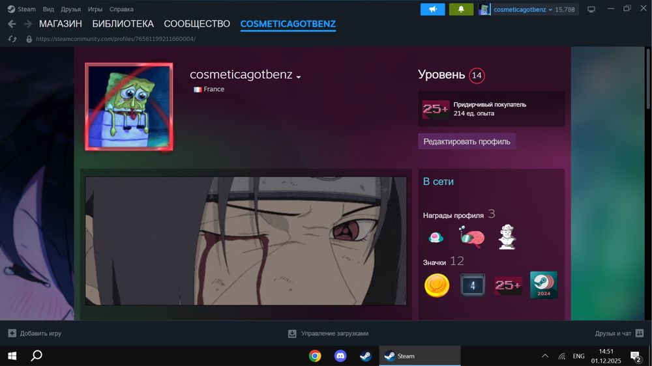Launch Chrome from the taskbar
Screen dimensions: 652x366
[315, 356]
